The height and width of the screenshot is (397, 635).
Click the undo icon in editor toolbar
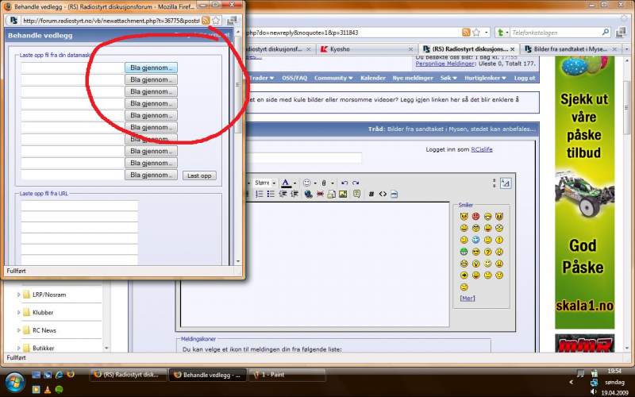point(344,183)
